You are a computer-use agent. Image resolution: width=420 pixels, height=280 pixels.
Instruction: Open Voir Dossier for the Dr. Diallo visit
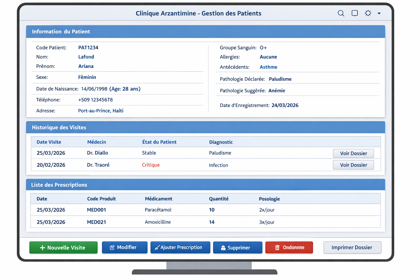point(353,153)
